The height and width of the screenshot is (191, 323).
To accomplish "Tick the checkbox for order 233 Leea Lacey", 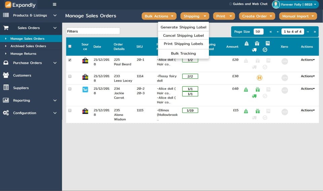I will 70,76.
